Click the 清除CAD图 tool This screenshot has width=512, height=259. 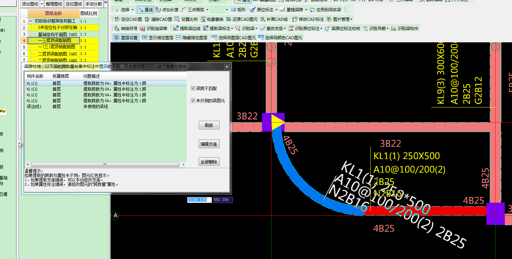tap(158, 19)
